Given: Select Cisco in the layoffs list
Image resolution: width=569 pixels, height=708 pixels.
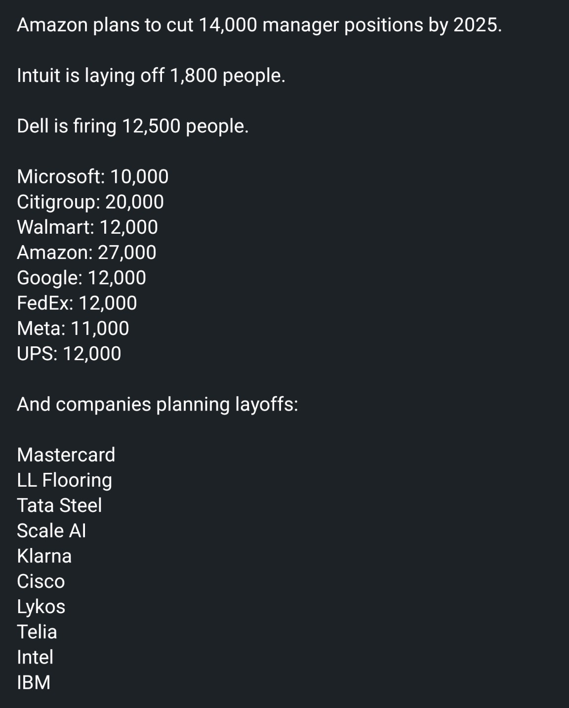Looking at the screenshot, I should coord(41,582).
